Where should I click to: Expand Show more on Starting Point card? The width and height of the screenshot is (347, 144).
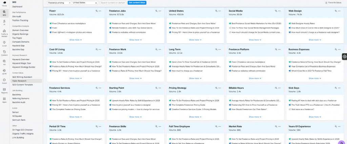pos(136,117)
